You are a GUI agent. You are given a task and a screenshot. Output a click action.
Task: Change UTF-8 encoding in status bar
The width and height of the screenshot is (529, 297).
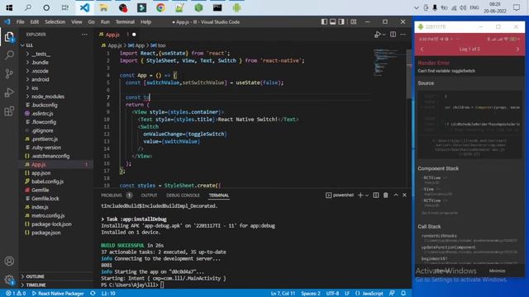(x=332, y=294)
